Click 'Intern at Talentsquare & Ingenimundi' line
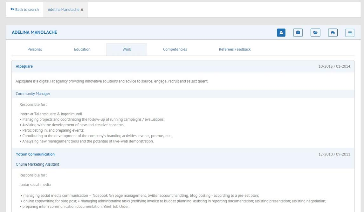This screenshot has height=212, width=364. (51, 114)
